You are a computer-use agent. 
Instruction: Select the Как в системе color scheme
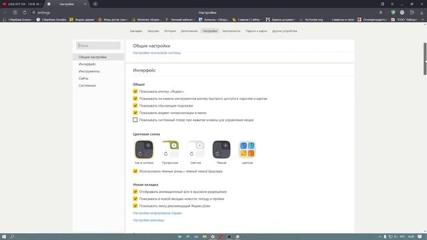pos(144,149)
